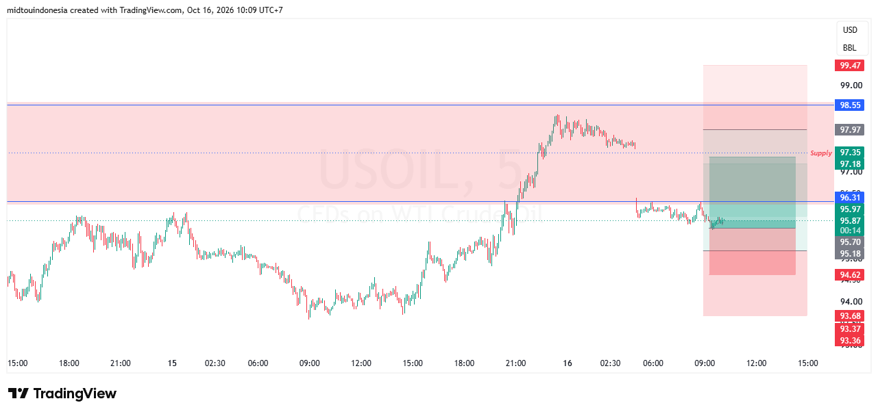Click the 00:14 candle countdown label
Viewport: 878px width, 414px height.
point(849,231)
